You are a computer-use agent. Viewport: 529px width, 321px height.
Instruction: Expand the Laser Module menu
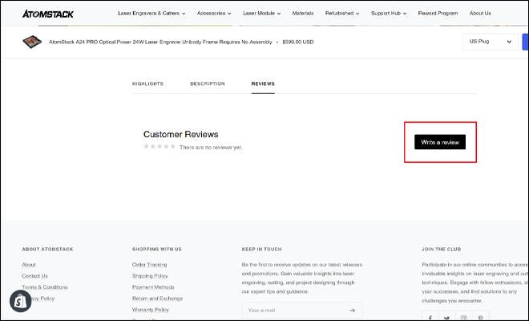264,13
